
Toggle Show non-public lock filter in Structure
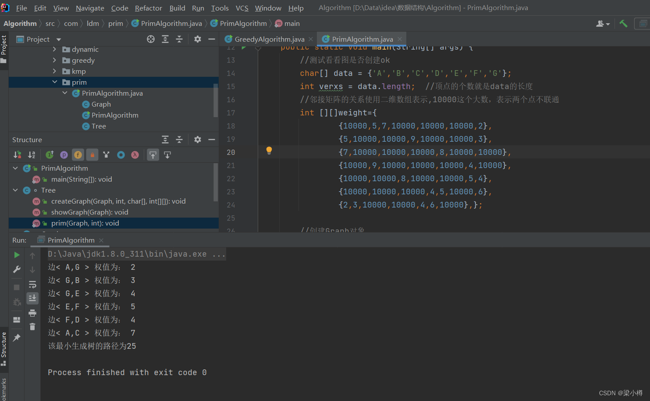point(92,155)
